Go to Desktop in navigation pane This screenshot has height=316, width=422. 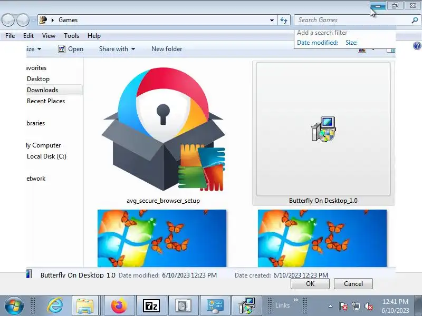[38, 79]
